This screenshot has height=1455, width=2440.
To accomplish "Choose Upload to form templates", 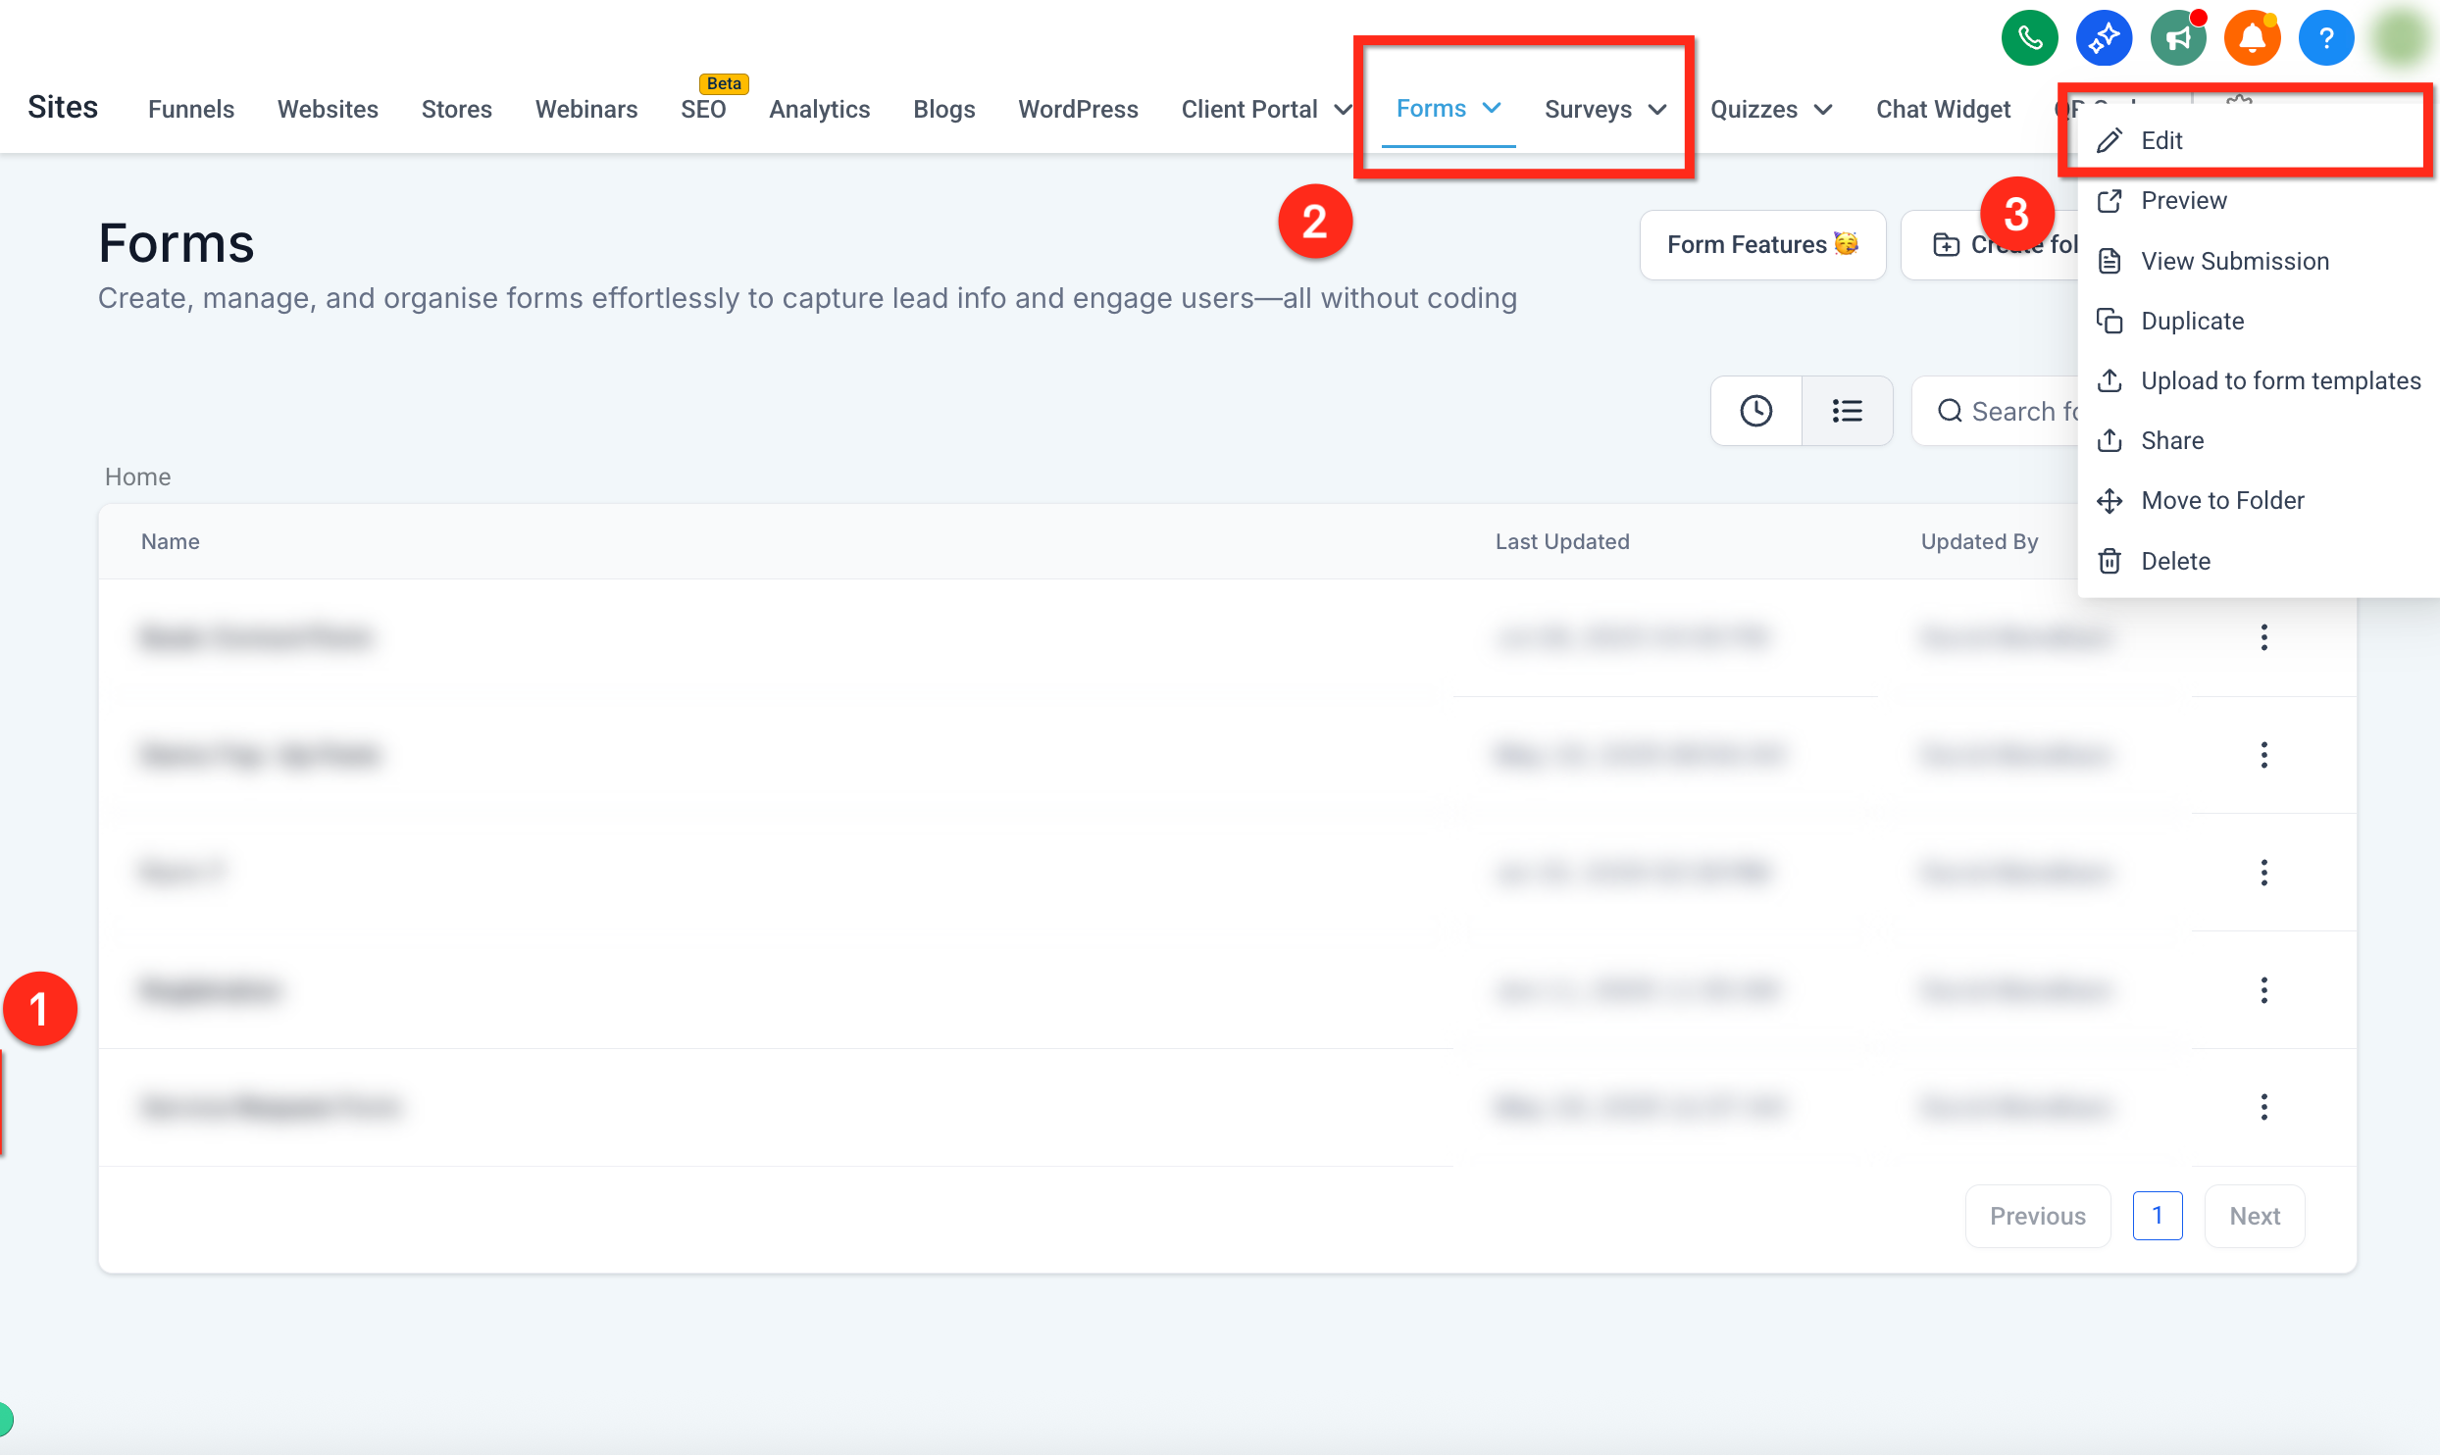I will pos(2258,380).
